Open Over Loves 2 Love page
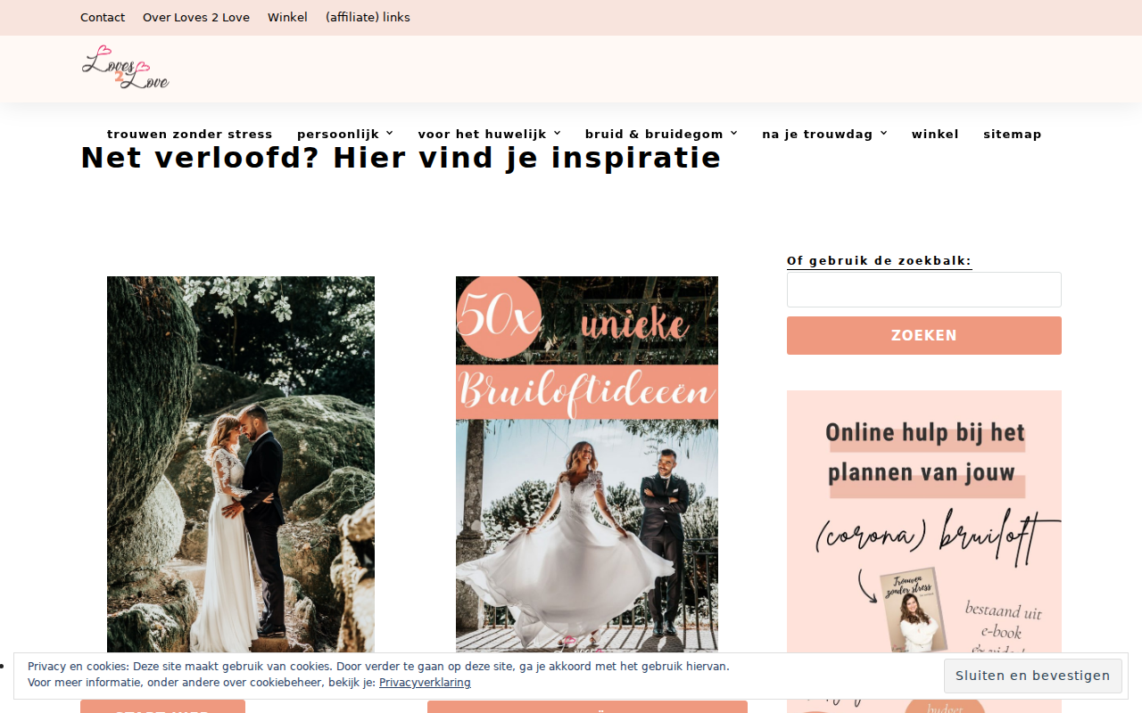Screen dimensions: 1142x713 [x=196, y=17]
